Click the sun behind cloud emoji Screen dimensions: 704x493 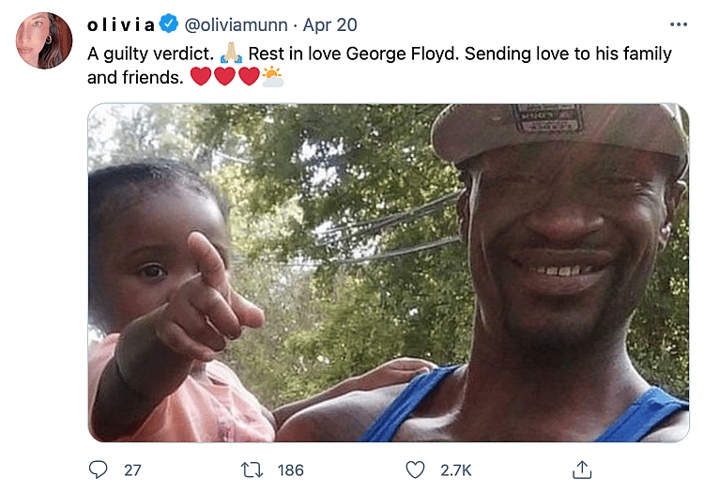tap(272, 77)
